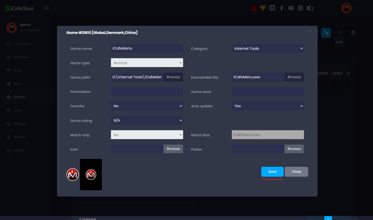Select Games in the left sidebar
The height and width of the screenshot is (220, 373).
coord(19,97)
